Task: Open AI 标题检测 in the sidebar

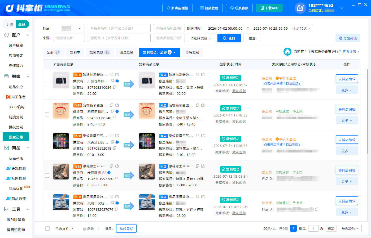Action: pos(16,178)
